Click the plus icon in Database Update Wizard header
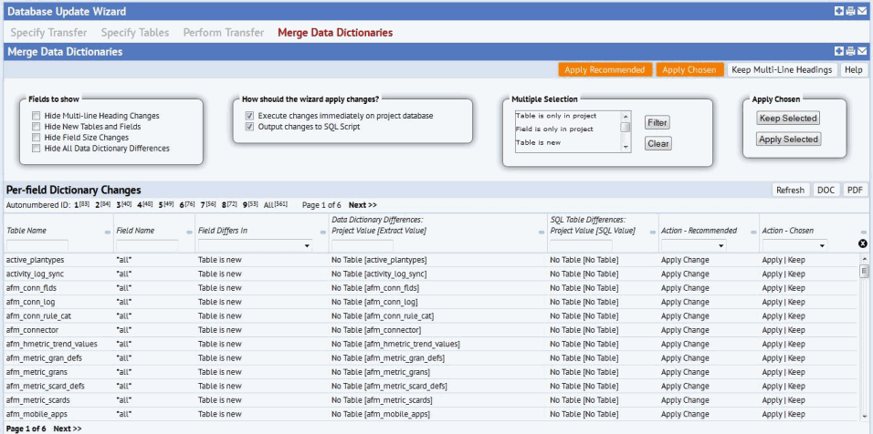This screenshot has width=873, height=434. 839,11
